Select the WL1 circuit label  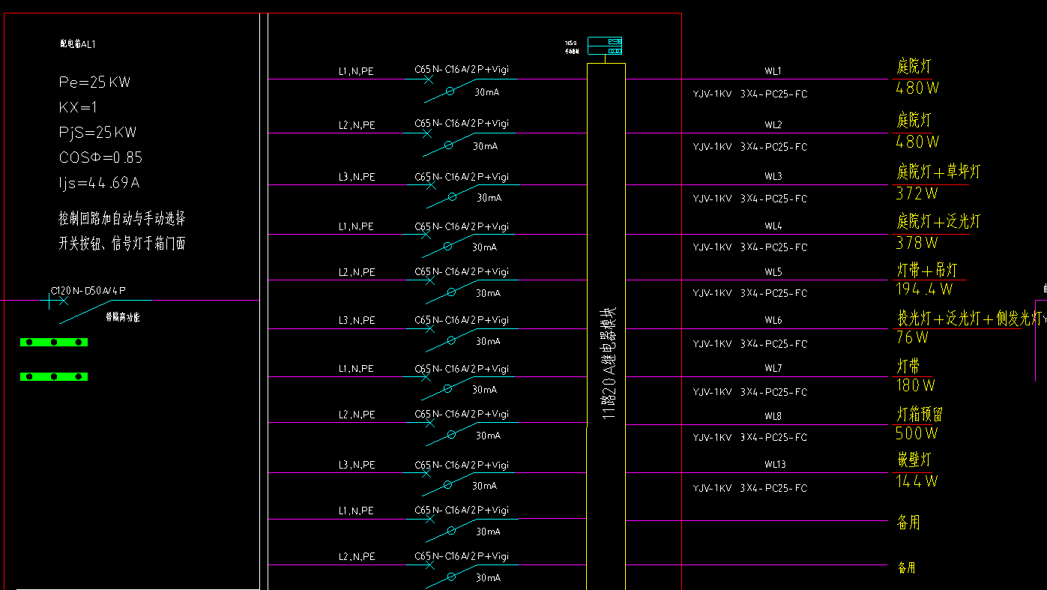(x=773, y=71)
